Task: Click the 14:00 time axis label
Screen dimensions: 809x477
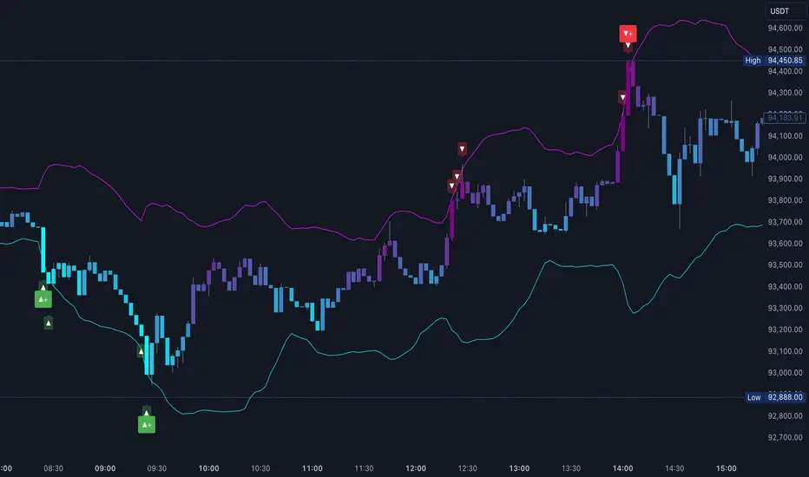Action: [622, 467]
